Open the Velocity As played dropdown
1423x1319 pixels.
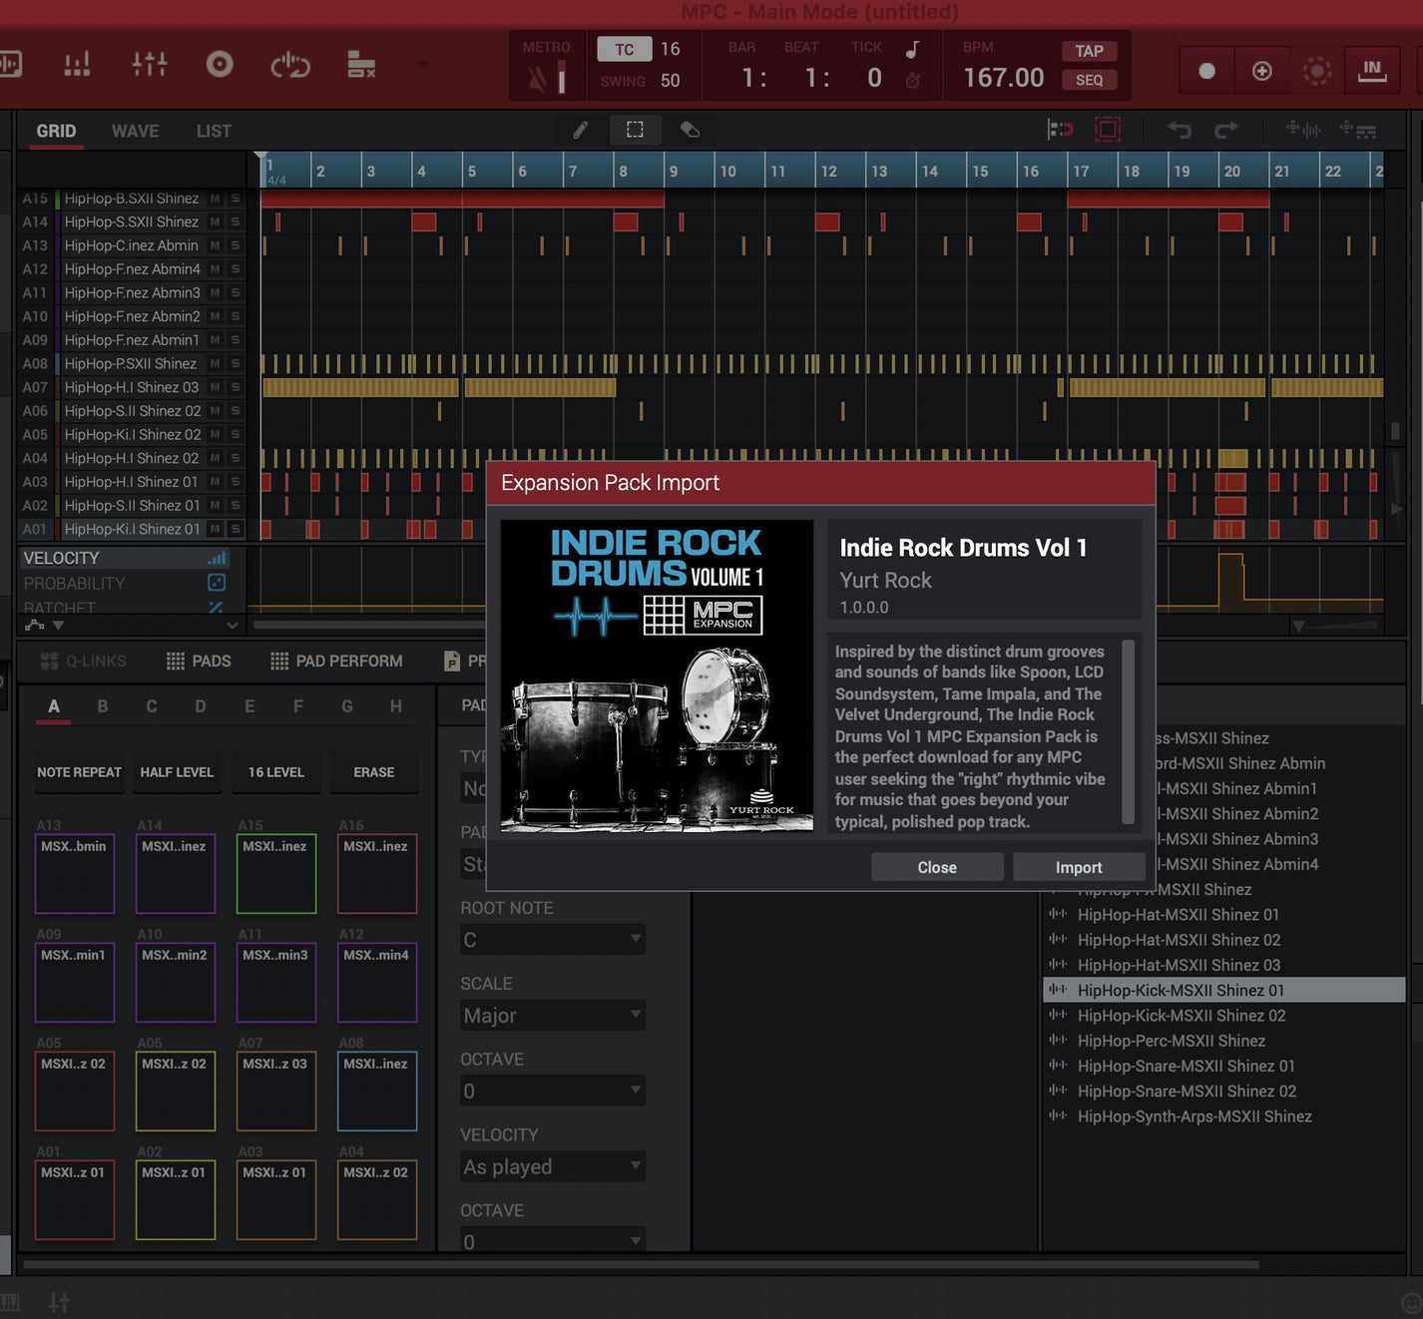(553, 1166)
